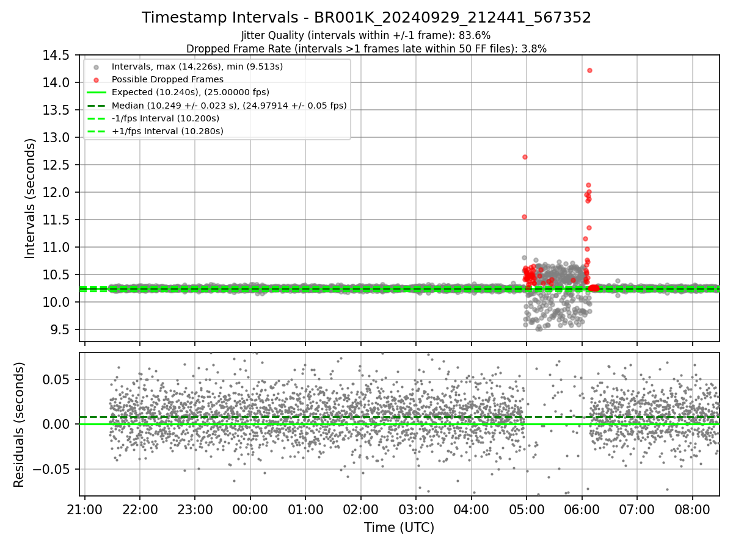Click the highest red outlier point near 14.2 seconds
Viewport: 733px width, 549px height.
[x=589, y=70]
